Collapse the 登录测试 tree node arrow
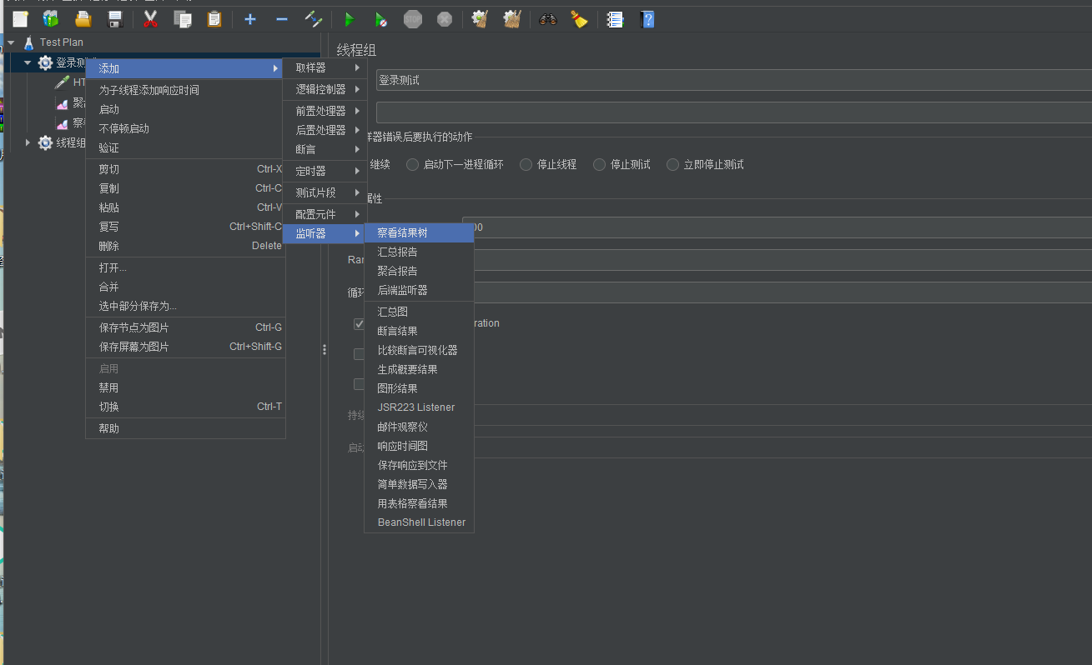The height and width of the screenshot is (665, 1092). click(x=28, y=62)
